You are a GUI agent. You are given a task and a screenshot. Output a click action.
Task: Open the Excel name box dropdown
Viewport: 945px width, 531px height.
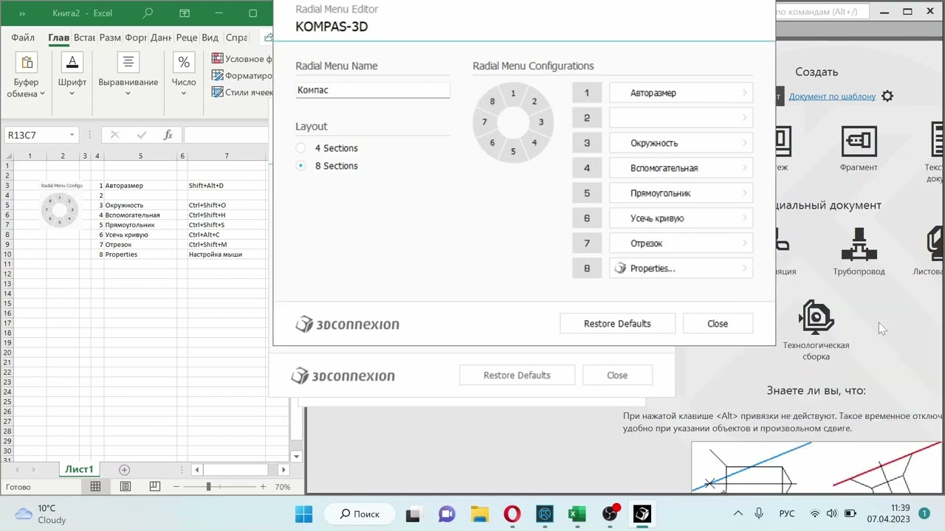coord(72,135)
